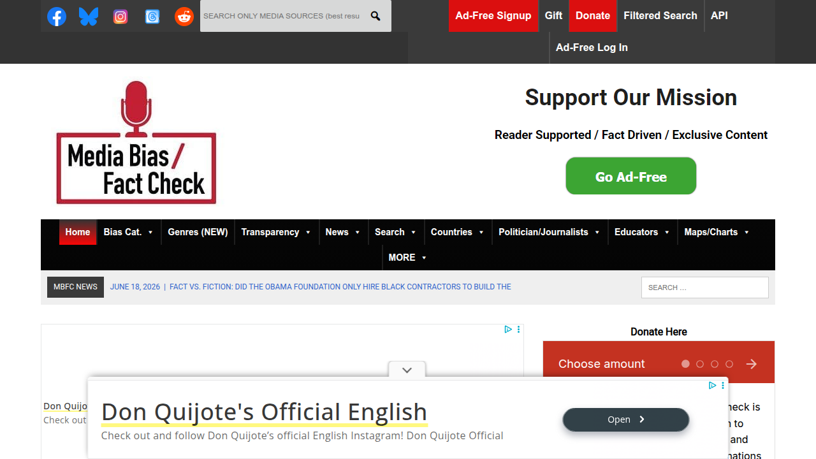This screenshot has height=459, width=816.
Task: Open Genres (NEW) menu item
Action: point(198,232)
